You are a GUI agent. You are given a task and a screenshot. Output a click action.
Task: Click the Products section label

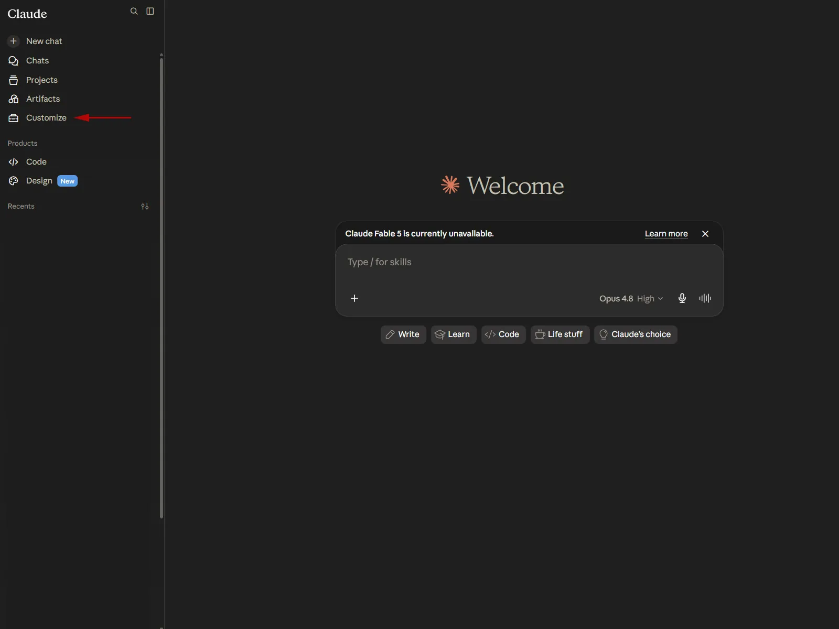pyautogui.click(x=23, y=143)
